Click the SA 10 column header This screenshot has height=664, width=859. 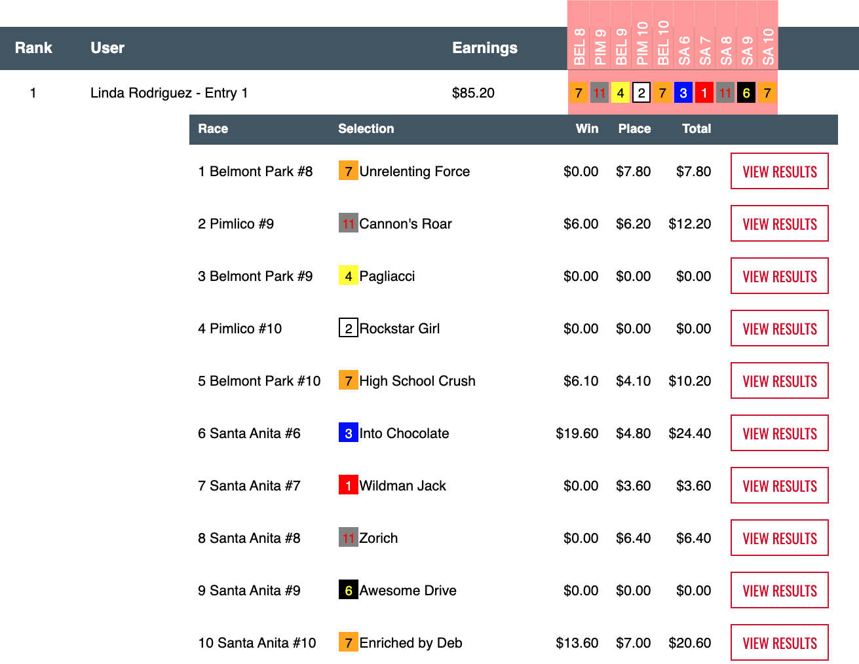[x=767, y=46]
